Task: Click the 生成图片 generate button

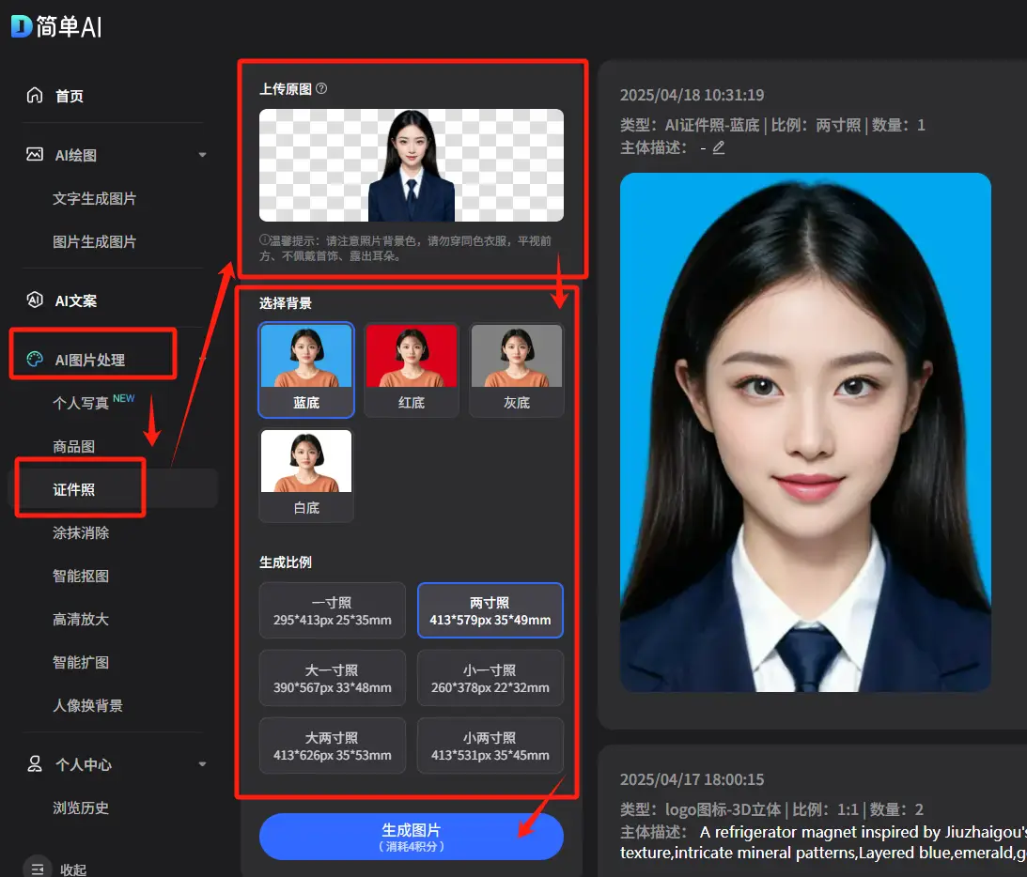Action: click(x=411, y=836)
